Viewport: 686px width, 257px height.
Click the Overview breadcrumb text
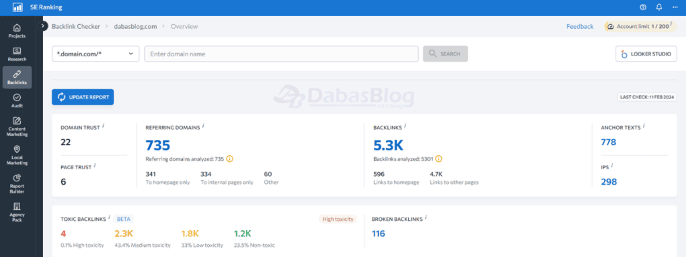[x=184, y=27]
